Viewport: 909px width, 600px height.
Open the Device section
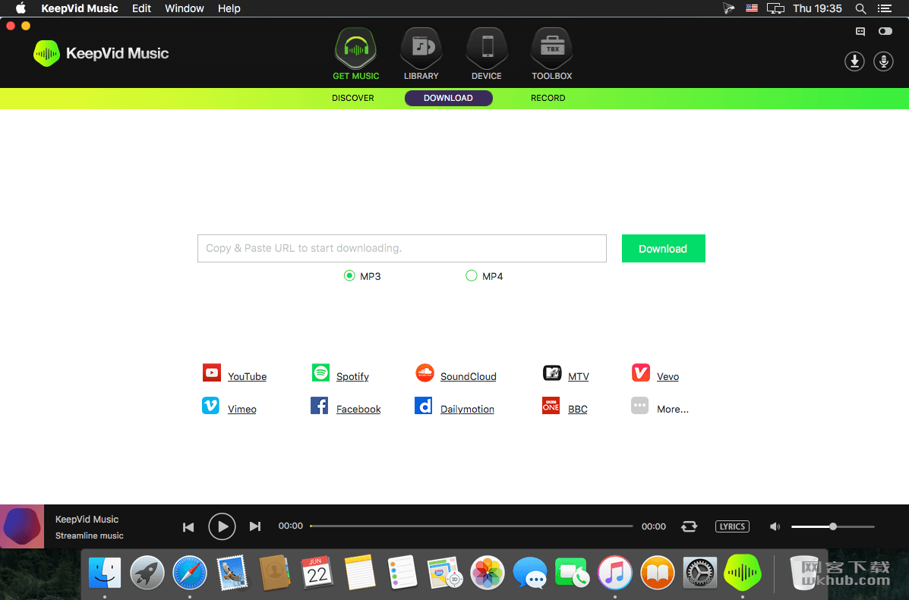click(x=487, y=54)
